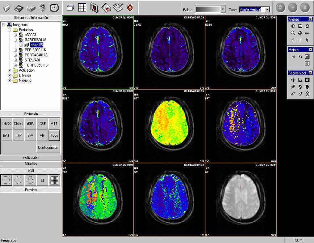Image resolution: width=314 pixels, height=243 pixels.
Task: Select the rectangular ROI shape
Action: pos(6,180)
